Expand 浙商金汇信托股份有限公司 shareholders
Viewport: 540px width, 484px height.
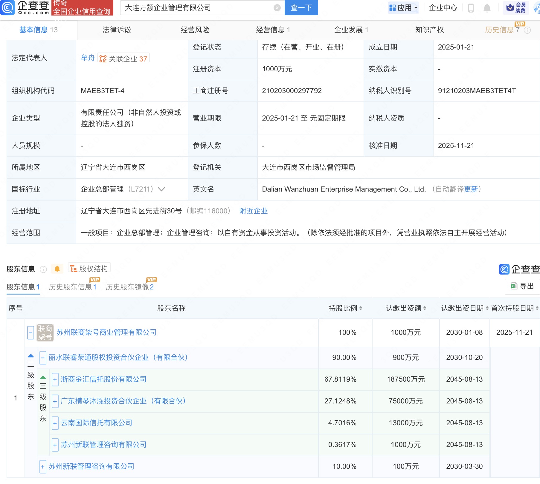tap(55, 380)
